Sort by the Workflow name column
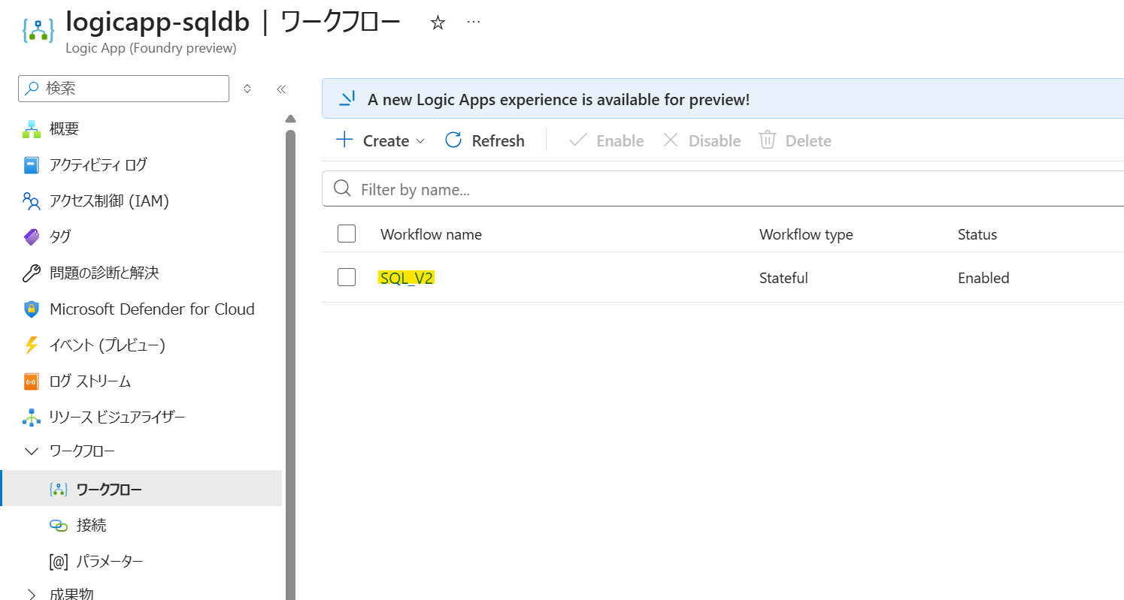 tap(431, 234)
